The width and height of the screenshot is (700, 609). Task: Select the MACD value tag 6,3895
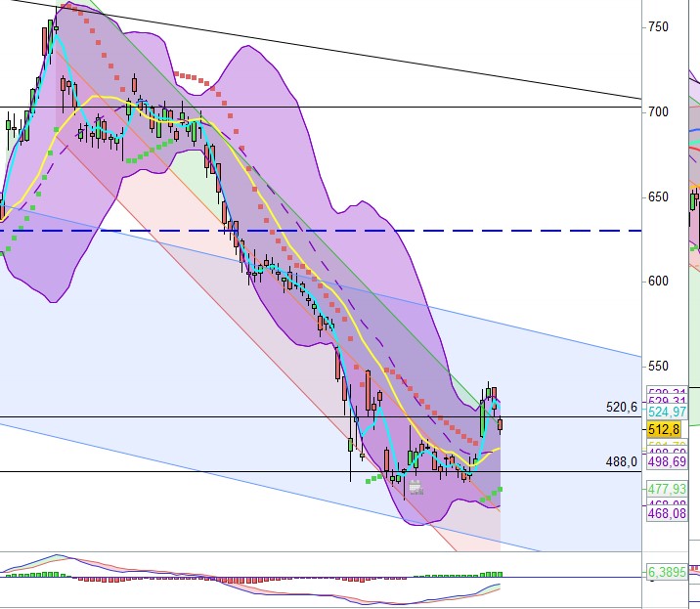pyautogui.click(x=667, y=572)
